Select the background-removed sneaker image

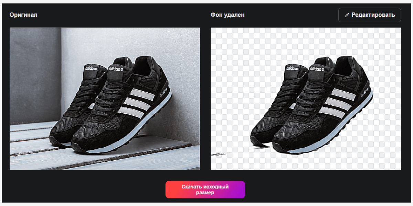[306, 99]
